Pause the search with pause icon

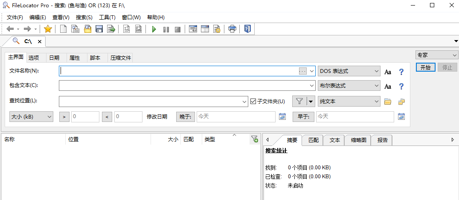point(166,29)
